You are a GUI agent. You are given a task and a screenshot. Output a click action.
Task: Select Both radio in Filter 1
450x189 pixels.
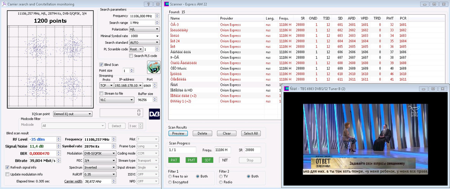coord(198,176)
